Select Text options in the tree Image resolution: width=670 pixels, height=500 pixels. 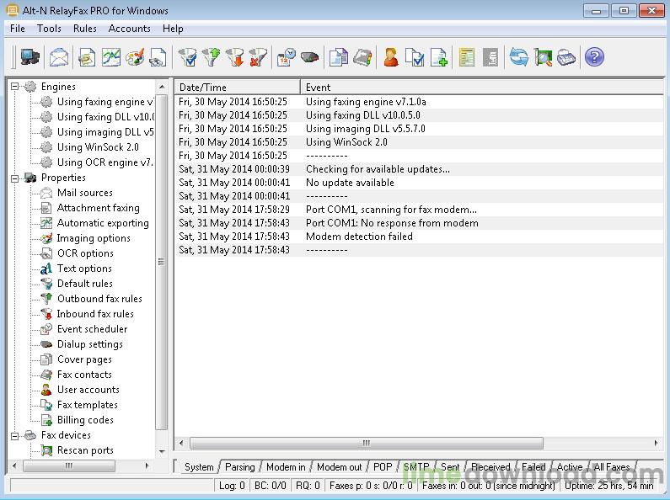tap(84, 269)
